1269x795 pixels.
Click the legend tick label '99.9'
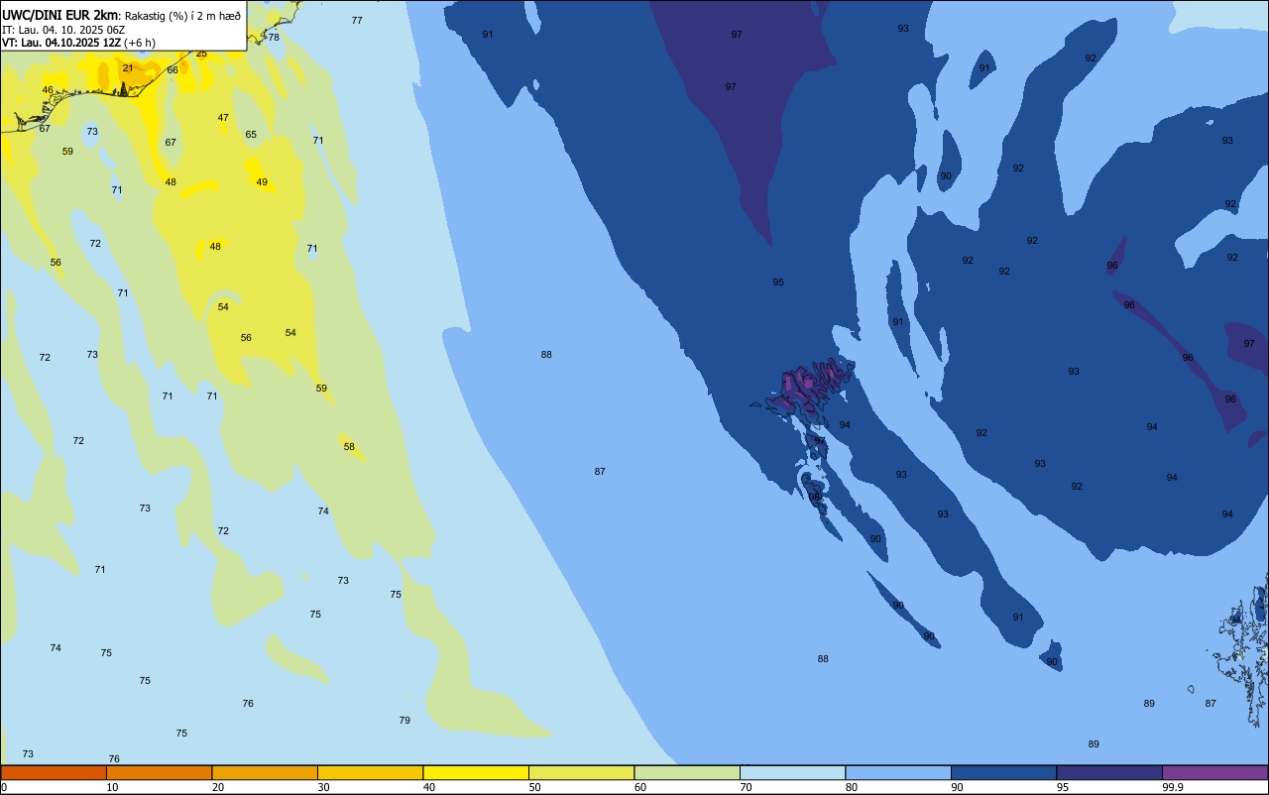tap(1173, 787)
